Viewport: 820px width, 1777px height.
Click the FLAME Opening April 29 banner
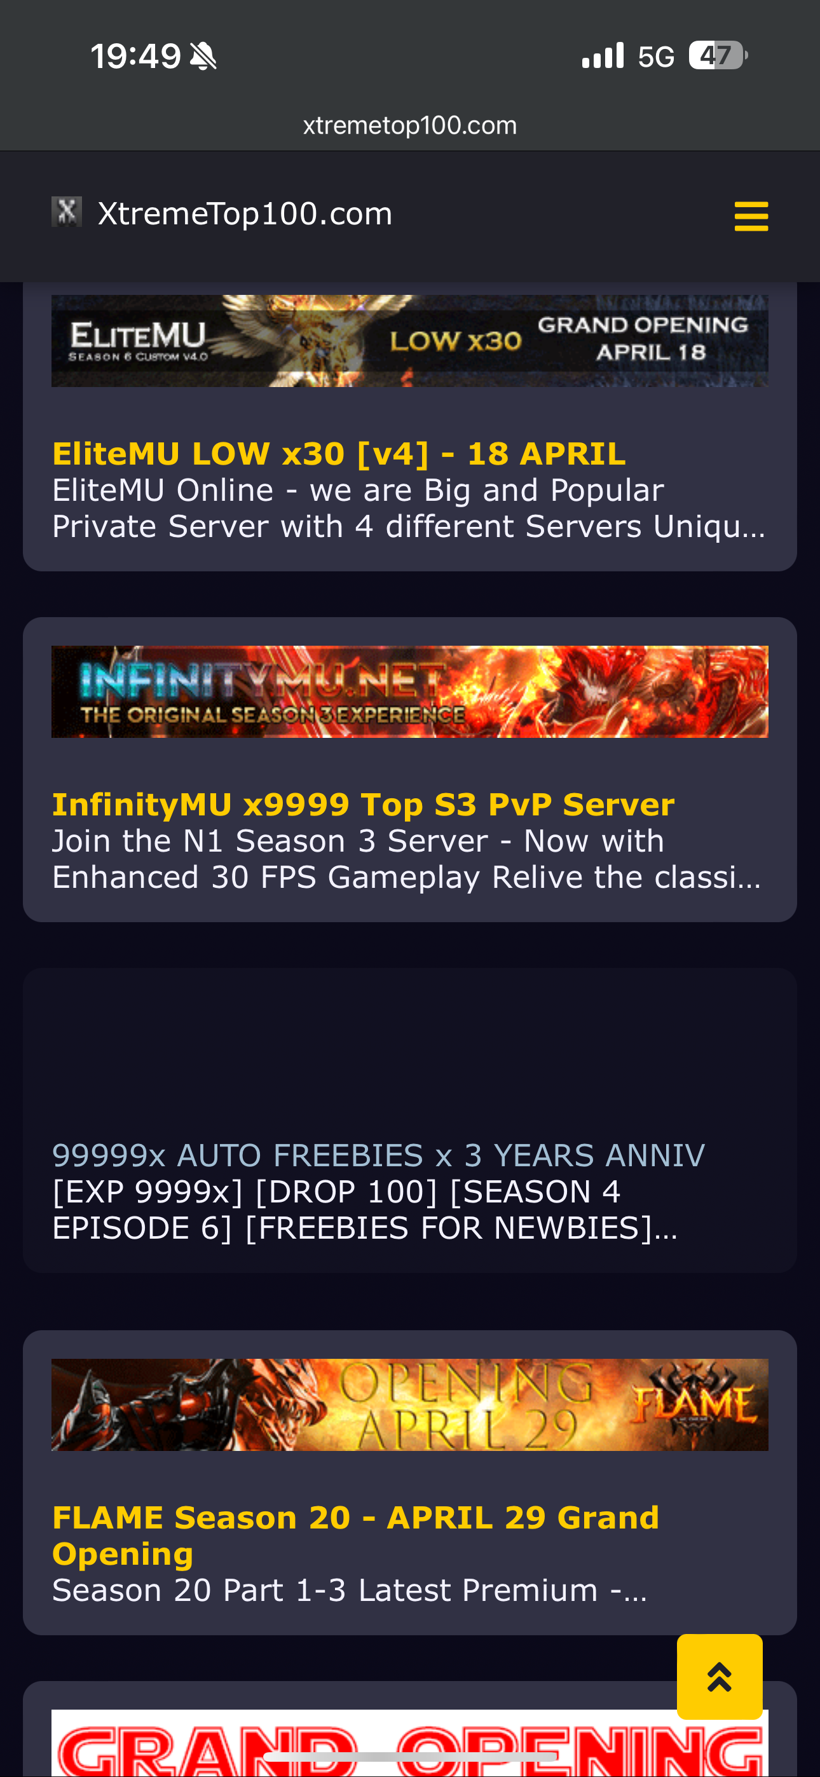pos(410,1405)
